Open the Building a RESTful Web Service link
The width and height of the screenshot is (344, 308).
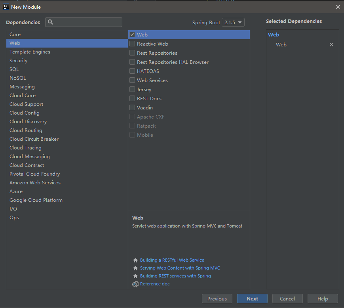pos(172,260)
